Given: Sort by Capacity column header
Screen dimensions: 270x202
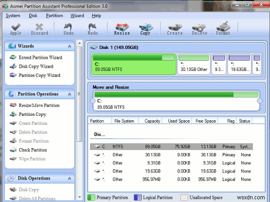Looking at the screenshot, I should pos(150,121).
